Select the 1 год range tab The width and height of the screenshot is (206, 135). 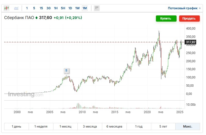(139, 127)
